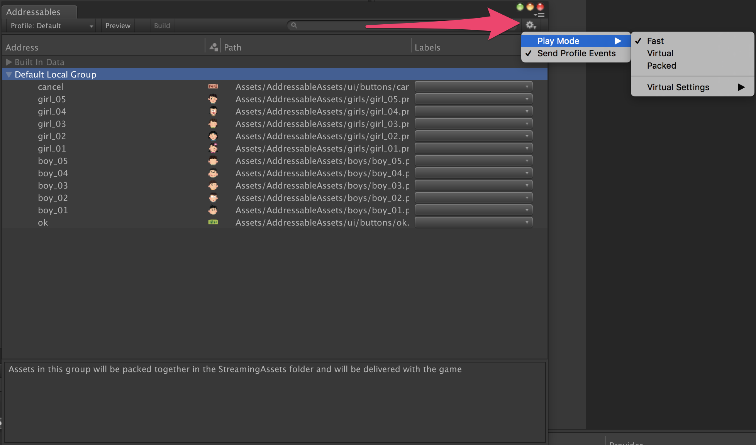Image resolution: width=756 pixels, height=445 pixels.
Task: Click the ok button sprite icon
Action: pos(213,222)
